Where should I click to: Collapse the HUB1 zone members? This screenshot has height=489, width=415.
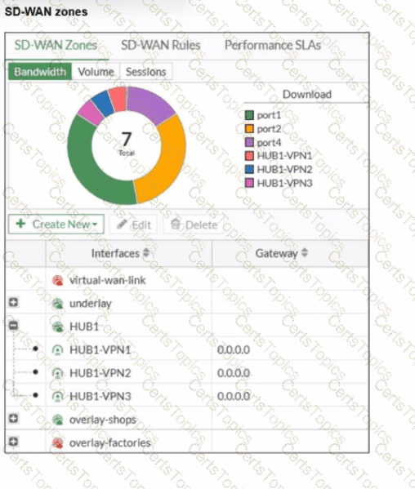click(13, 326)
